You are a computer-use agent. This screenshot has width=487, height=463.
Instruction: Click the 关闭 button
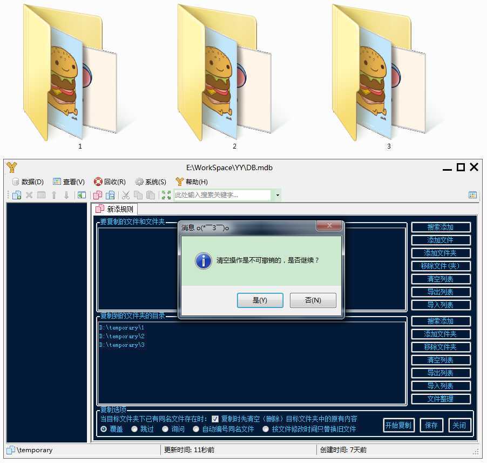click(x=459, y=425)
